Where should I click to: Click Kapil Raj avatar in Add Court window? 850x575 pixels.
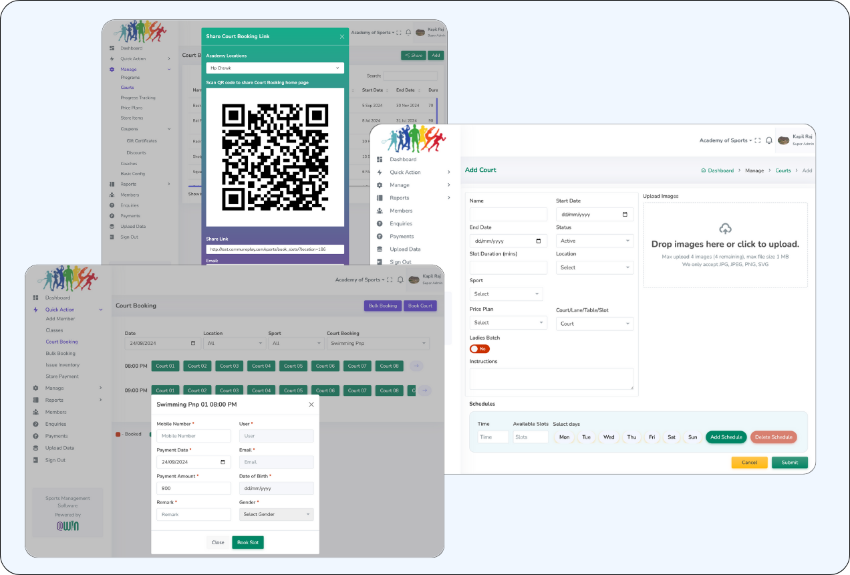point(783,140)
